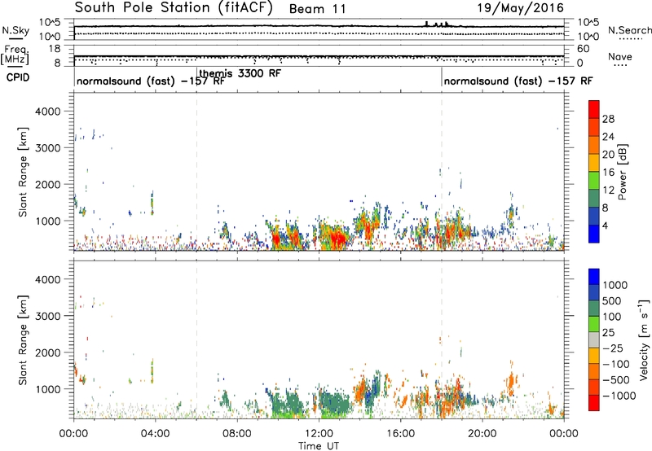Click the '16:00' time tick label

[400, 434]
